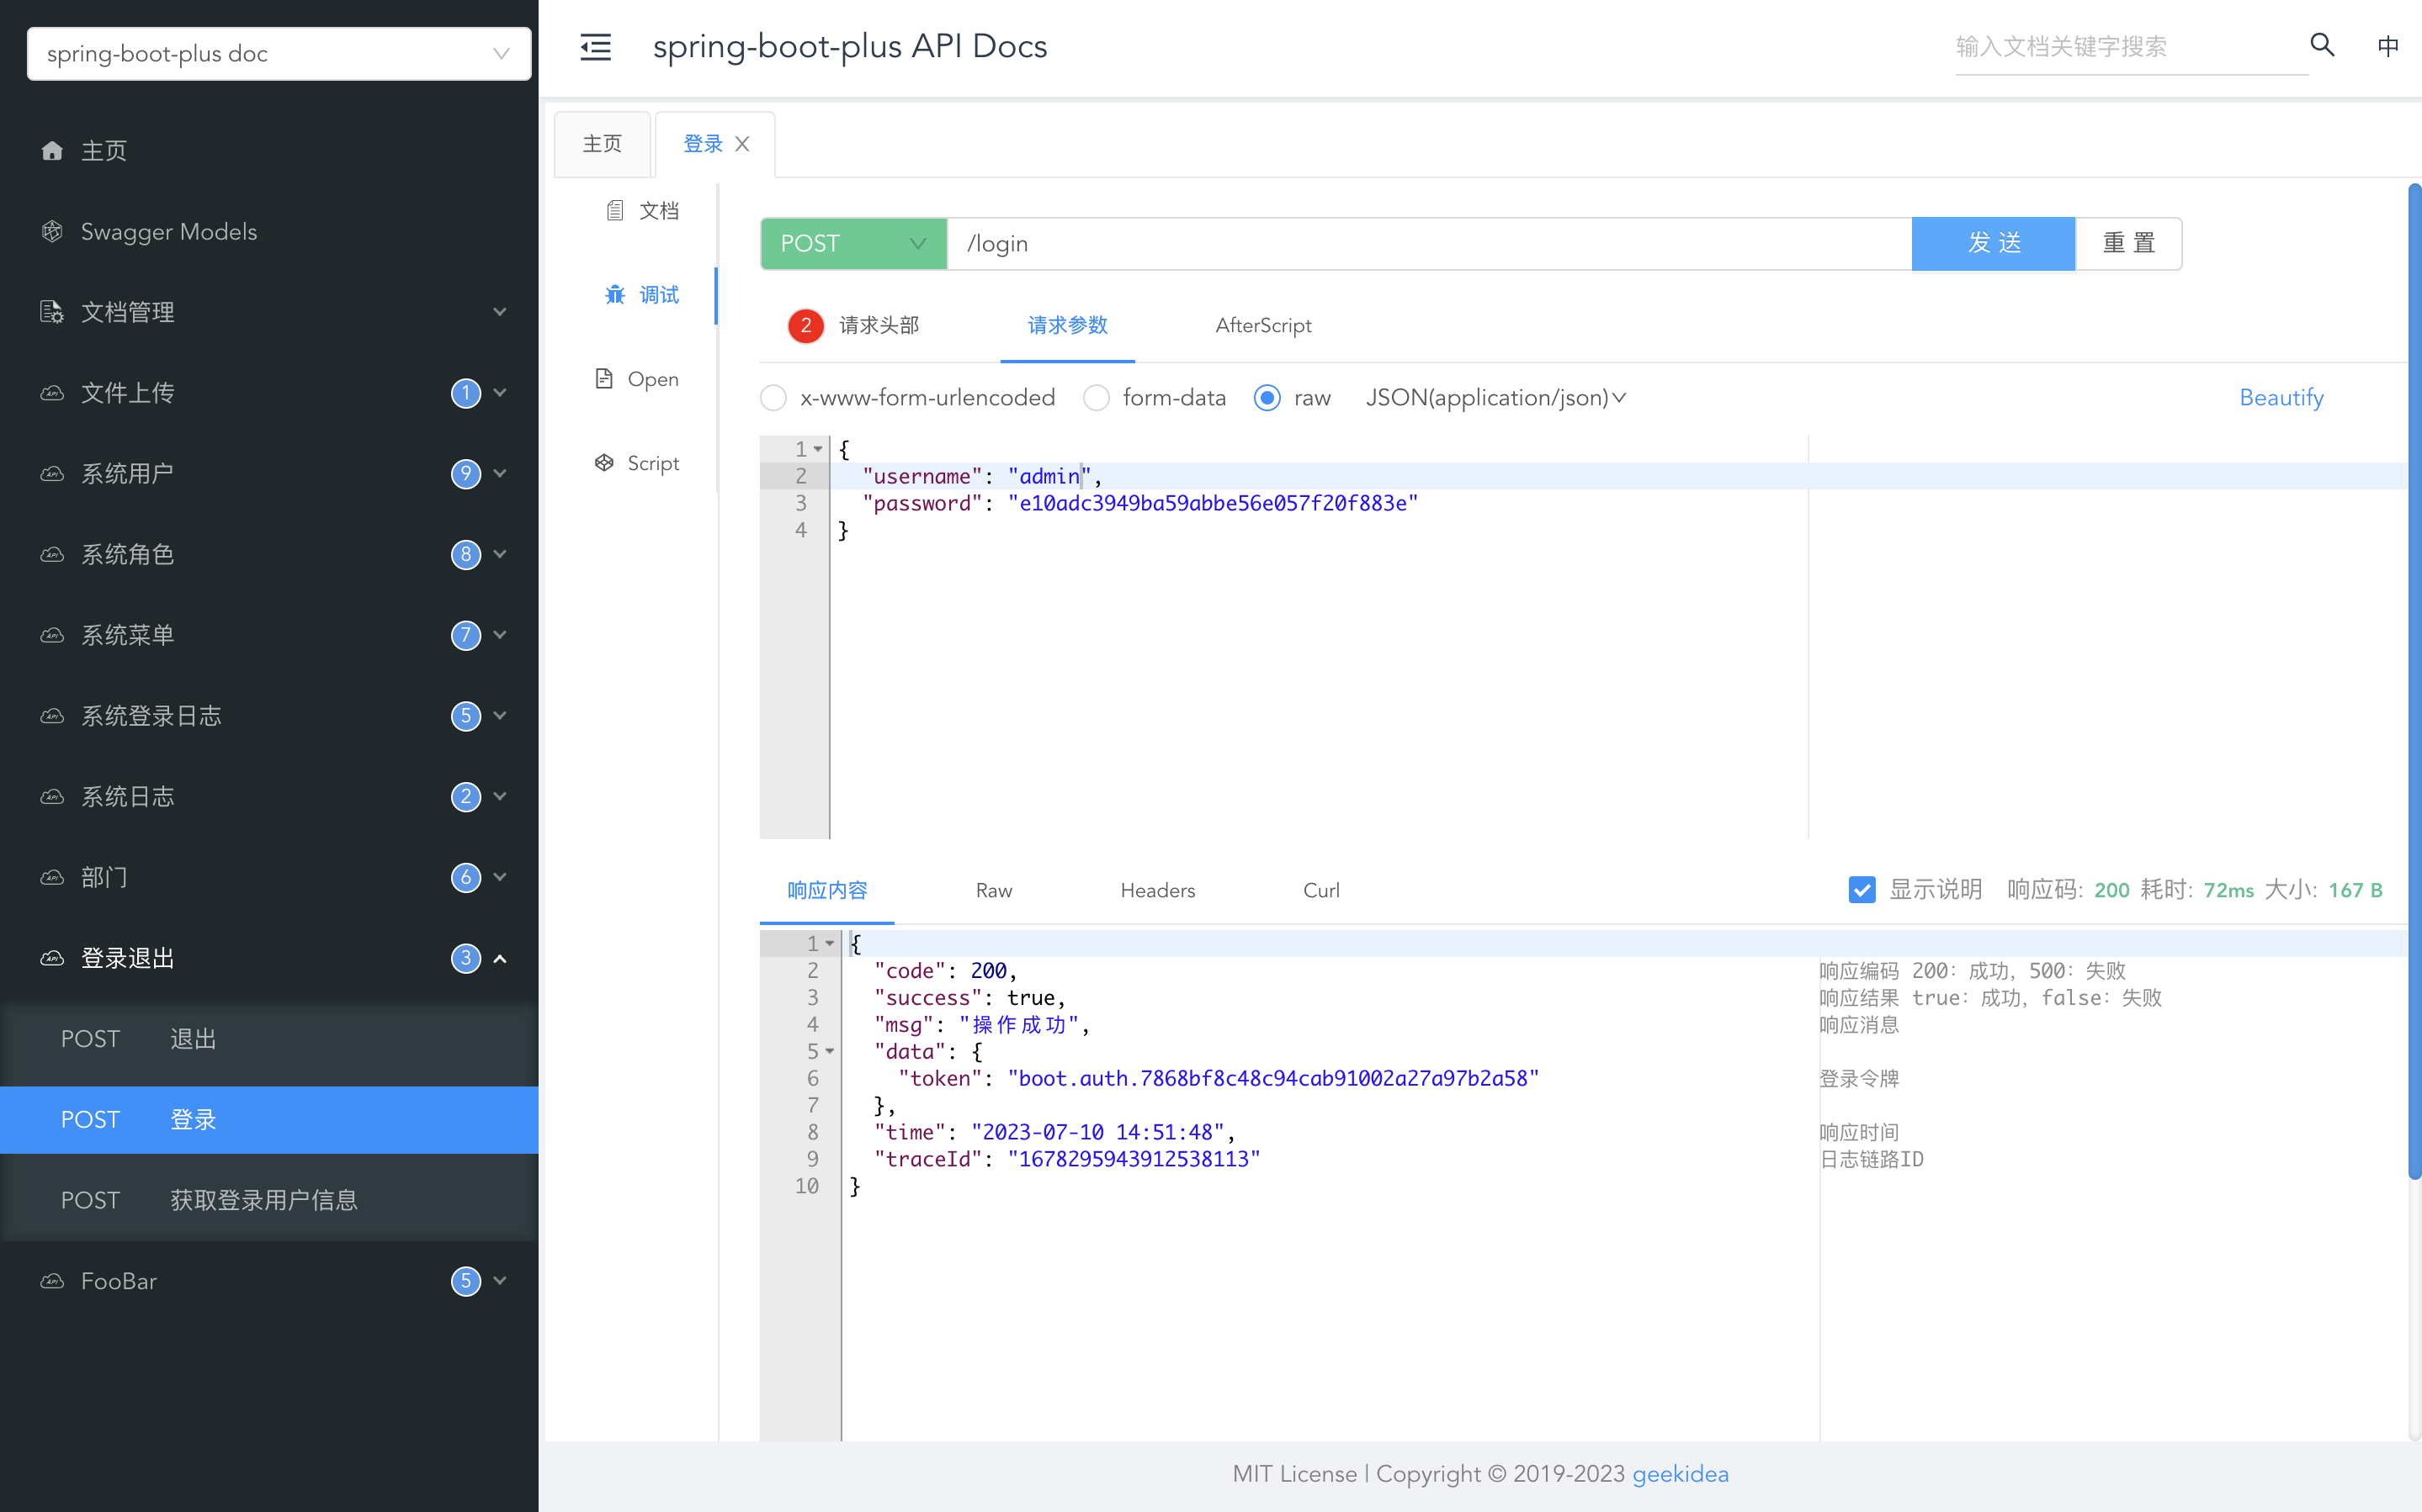Click the document keyword search field

(2130, 47)
